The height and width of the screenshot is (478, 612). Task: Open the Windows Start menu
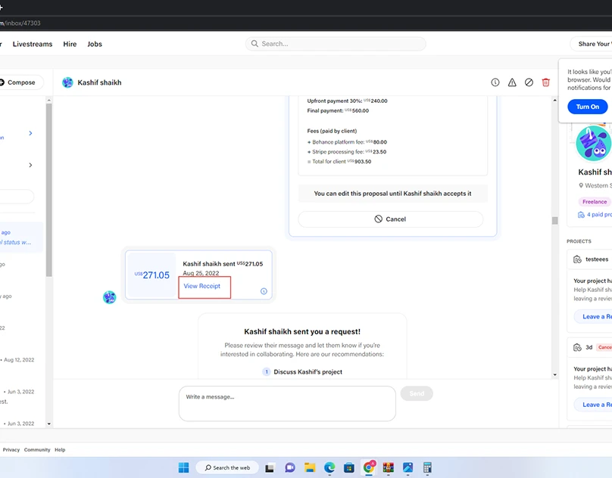point(184,467)
